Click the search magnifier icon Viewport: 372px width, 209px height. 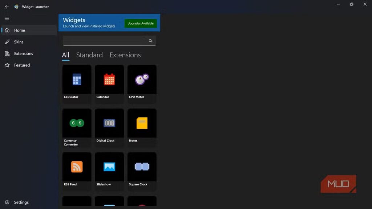[150, 41]
